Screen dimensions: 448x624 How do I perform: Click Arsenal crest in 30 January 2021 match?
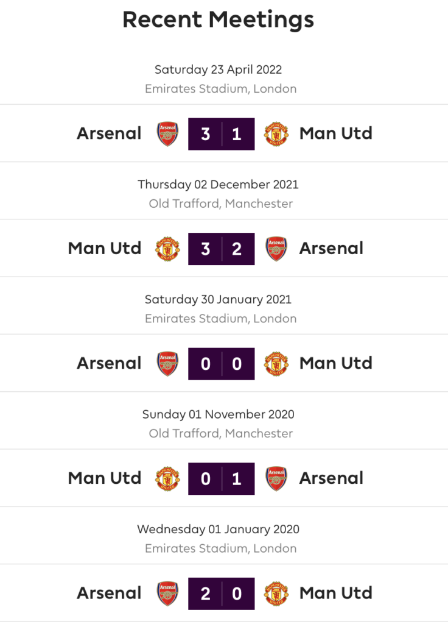pyautogui.click(x=167, y=364)
